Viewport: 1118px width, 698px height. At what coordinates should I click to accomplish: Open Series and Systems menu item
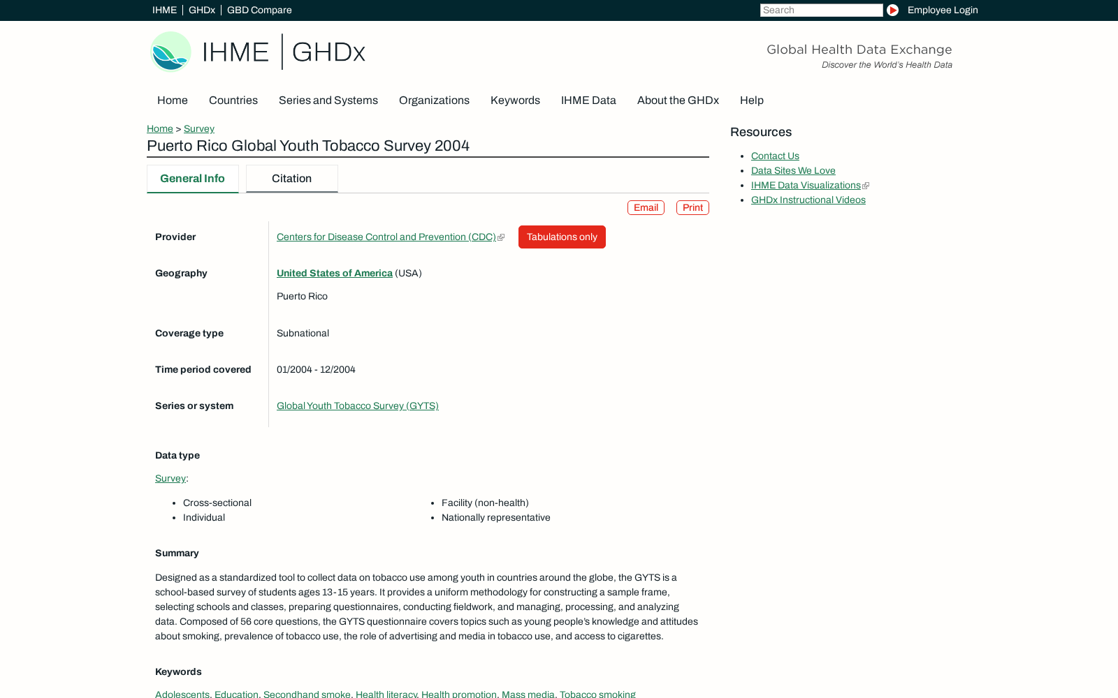point(328,101)
